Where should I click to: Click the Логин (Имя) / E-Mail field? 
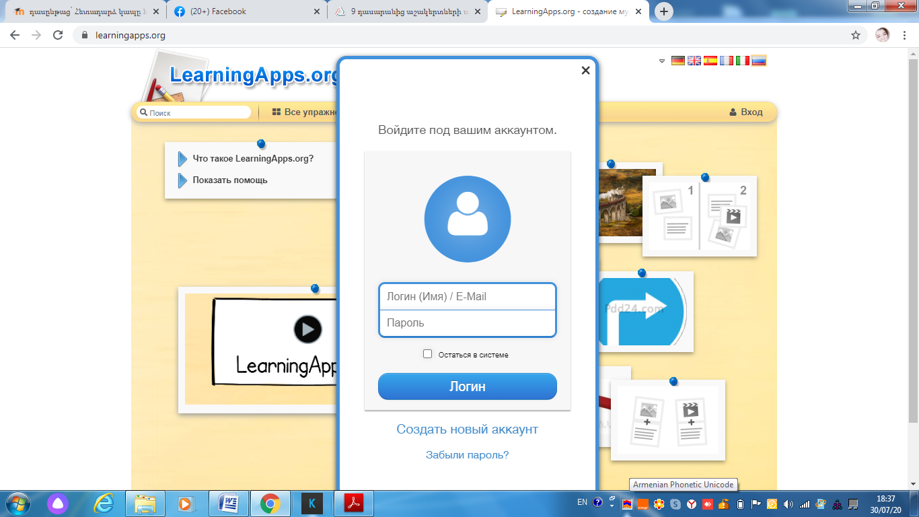point(468,297)
